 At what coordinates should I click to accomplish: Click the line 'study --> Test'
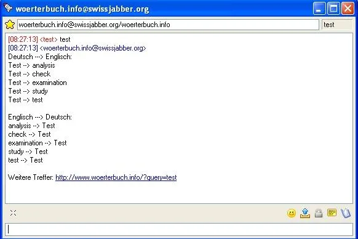[x=28, y=152]
